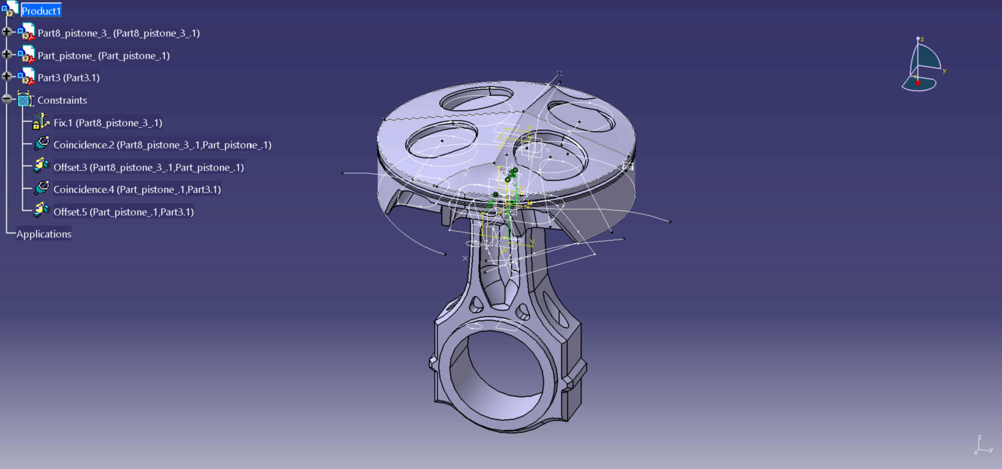Click the Product1 assembly icon
Image resolution: width=1002 pixels, height=469 pixels.
[x=10, y=9]
